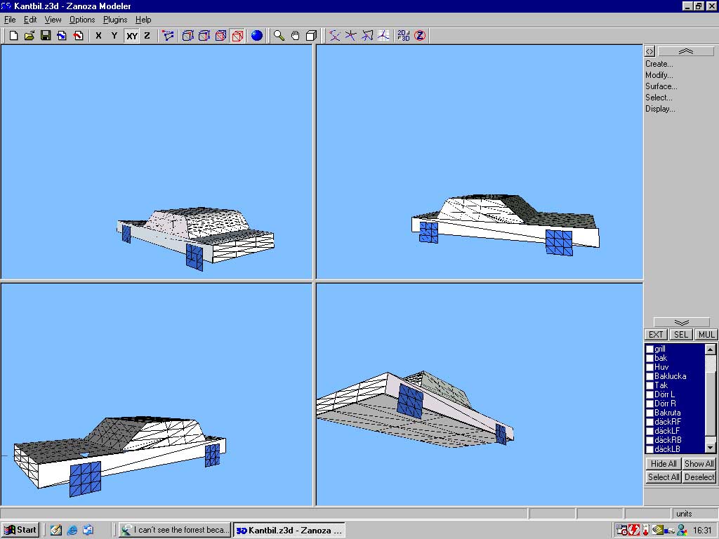This screenshot has height=539, width=719.
Task: Check the Tak object checkbox
Action: [649, 385]
